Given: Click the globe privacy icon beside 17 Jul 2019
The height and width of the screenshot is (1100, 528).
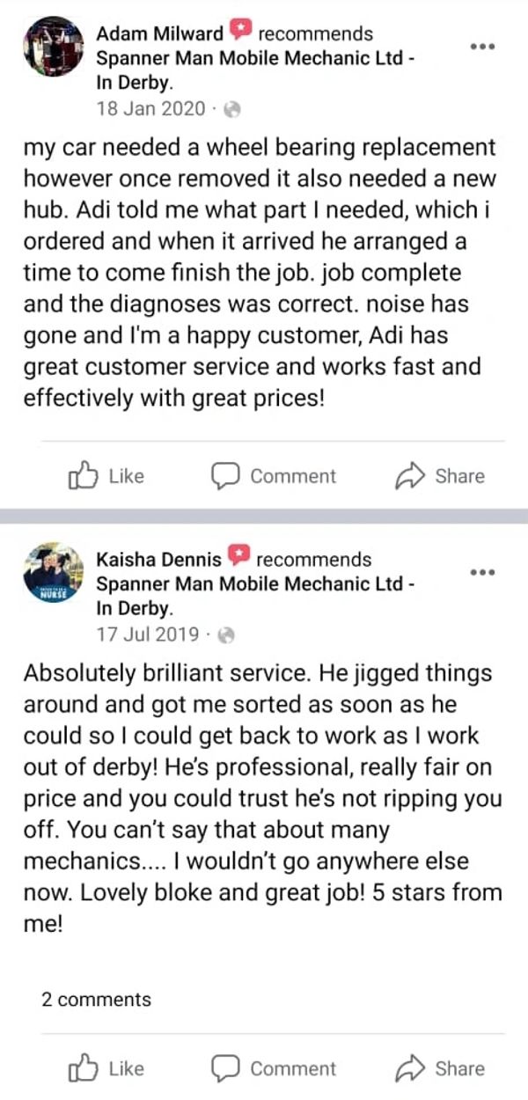Looking at the screenshot, I should pos(226,634).
